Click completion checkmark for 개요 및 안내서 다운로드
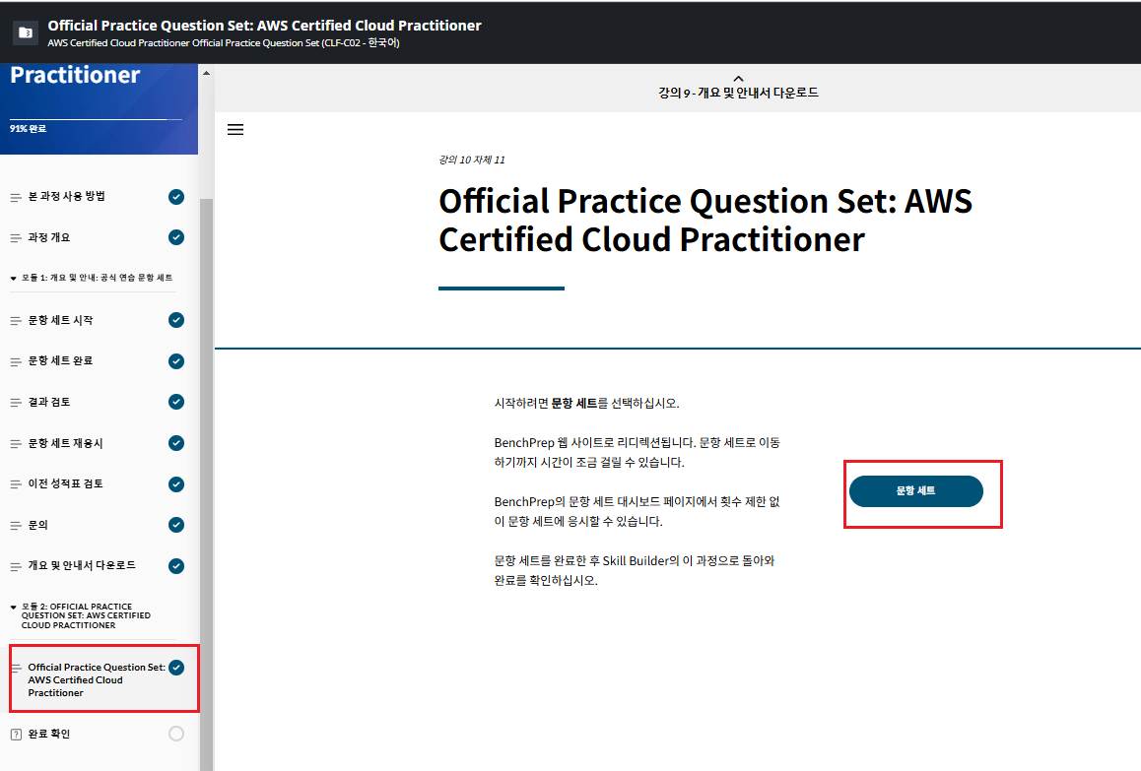 176,566
